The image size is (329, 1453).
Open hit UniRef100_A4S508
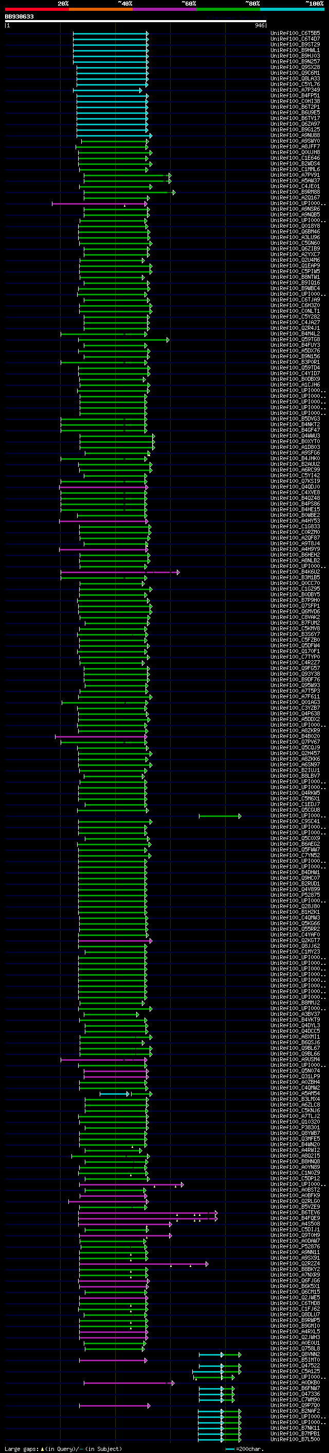tap(295, 1224)
